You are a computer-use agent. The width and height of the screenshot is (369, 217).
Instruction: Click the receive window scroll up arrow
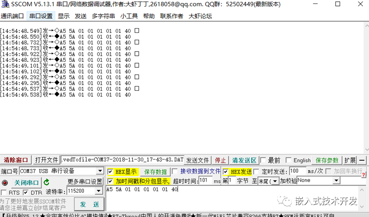coord(366,25)
